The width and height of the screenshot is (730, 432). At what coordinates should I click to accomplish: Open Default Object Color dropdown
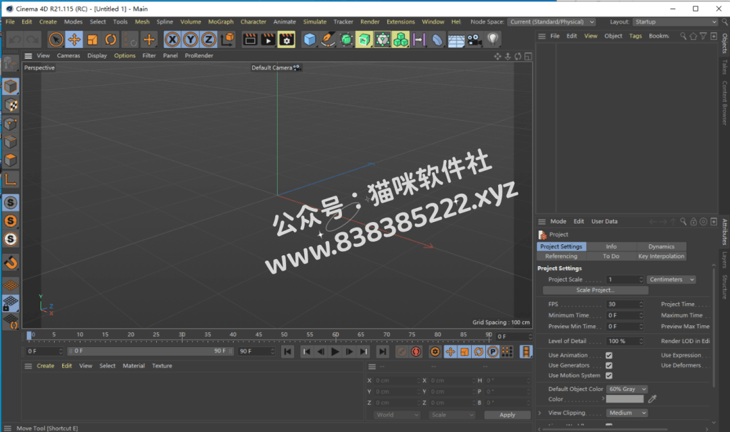click(627, 389)
